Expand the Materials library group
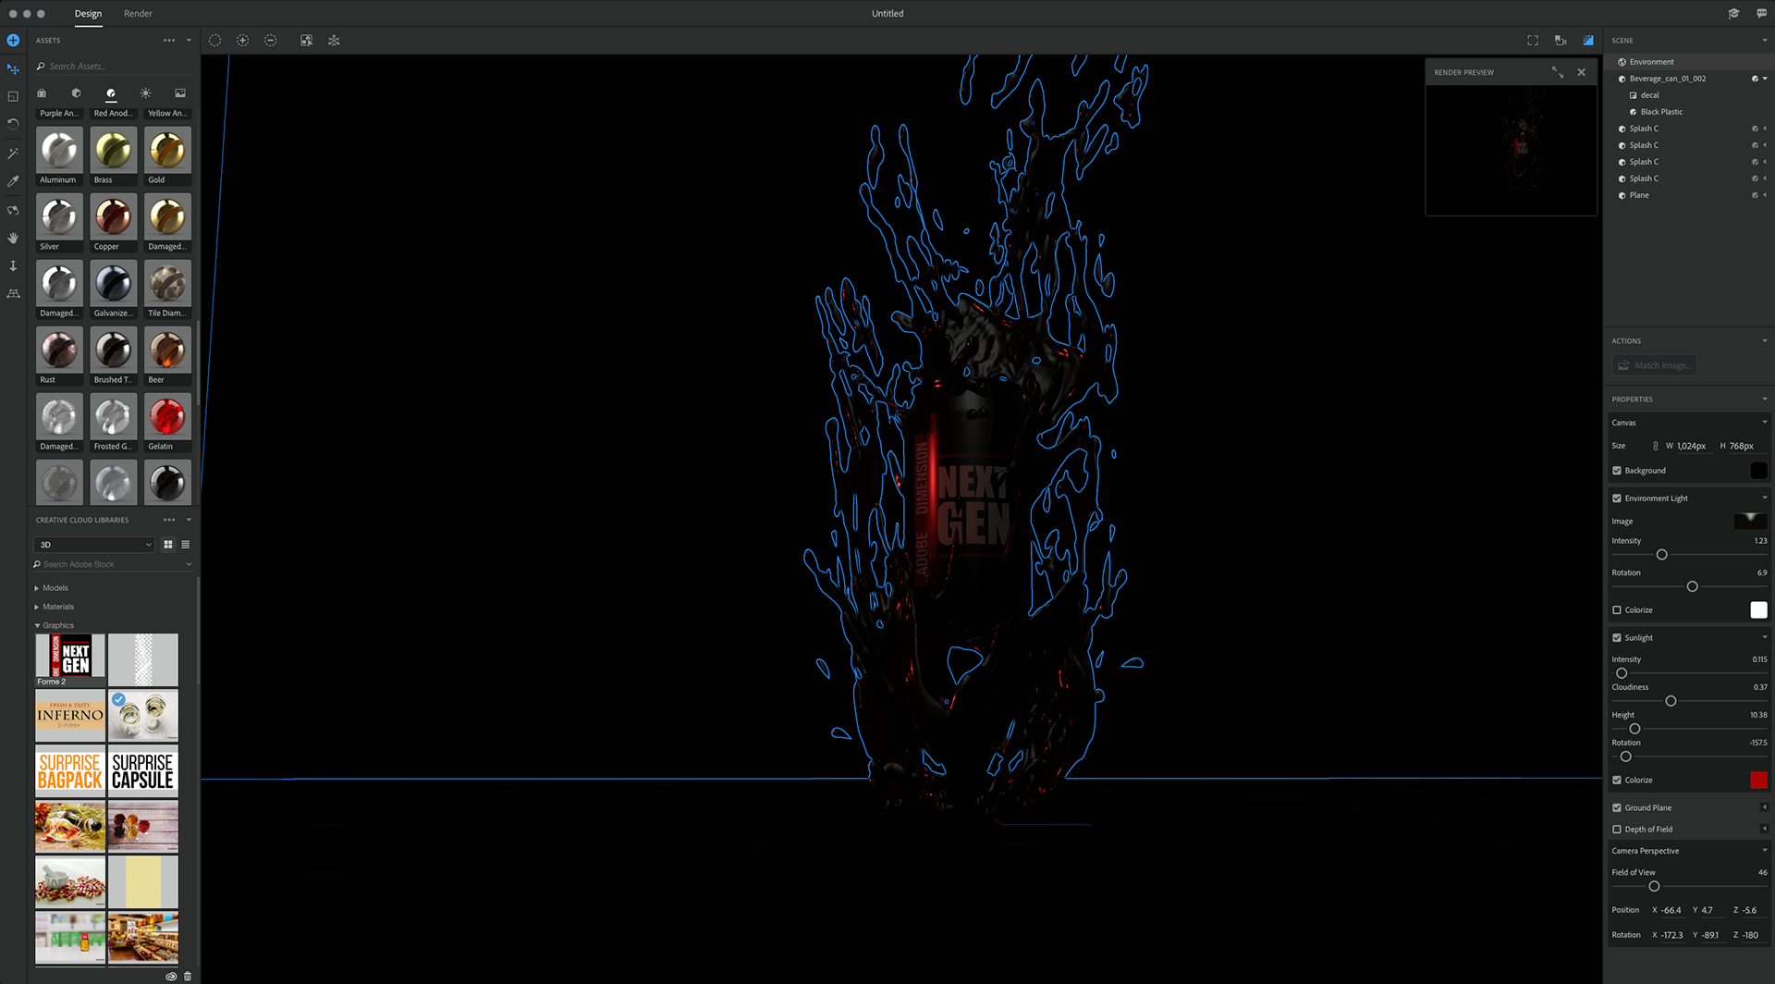The height and width of the screenshot is (984, 1775). coord(37,607)
